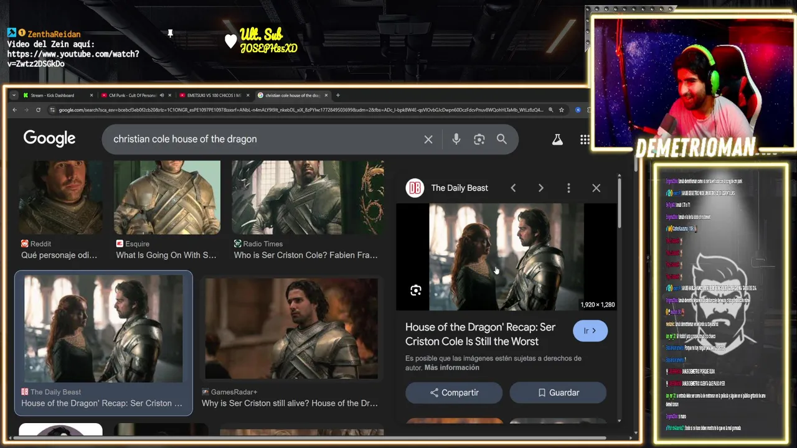Select the Radio Times image result thumbnail
This screenshot has width=797, height=448.
click(308, 197)
